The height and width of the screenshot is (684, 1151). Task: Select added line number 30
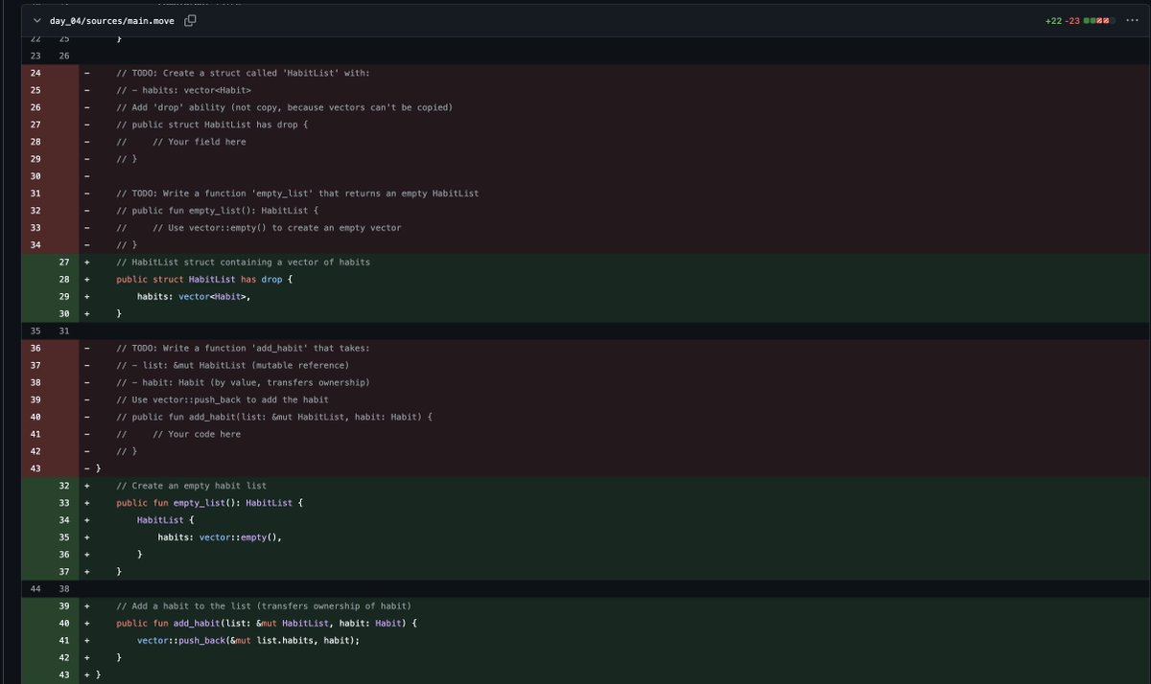(x=65, y=314)
